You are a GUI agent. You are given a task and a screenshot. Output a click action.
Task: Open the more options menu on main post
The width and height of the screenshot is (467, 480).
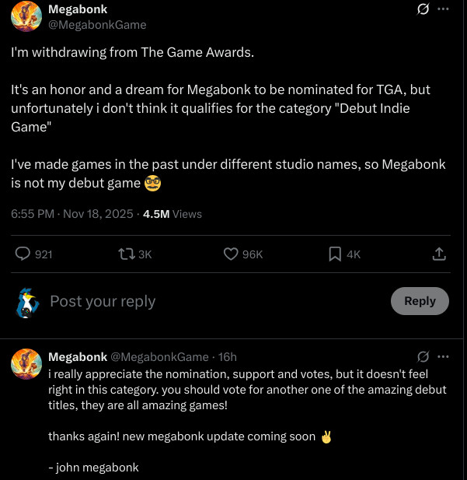pos(444,9)
